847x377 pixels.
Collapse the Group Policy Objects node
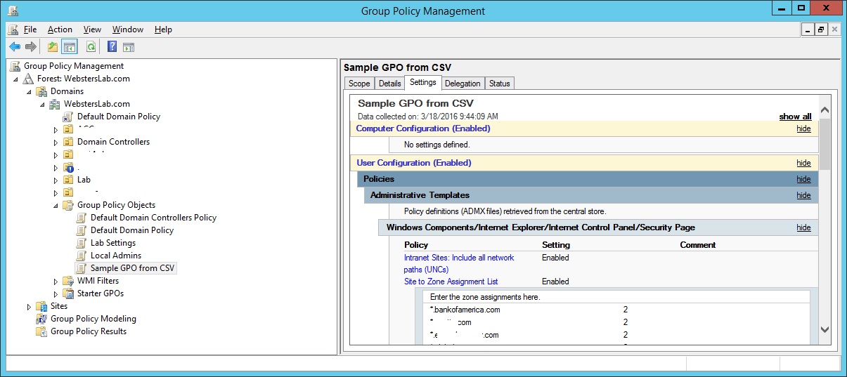(x=56, y=205)
